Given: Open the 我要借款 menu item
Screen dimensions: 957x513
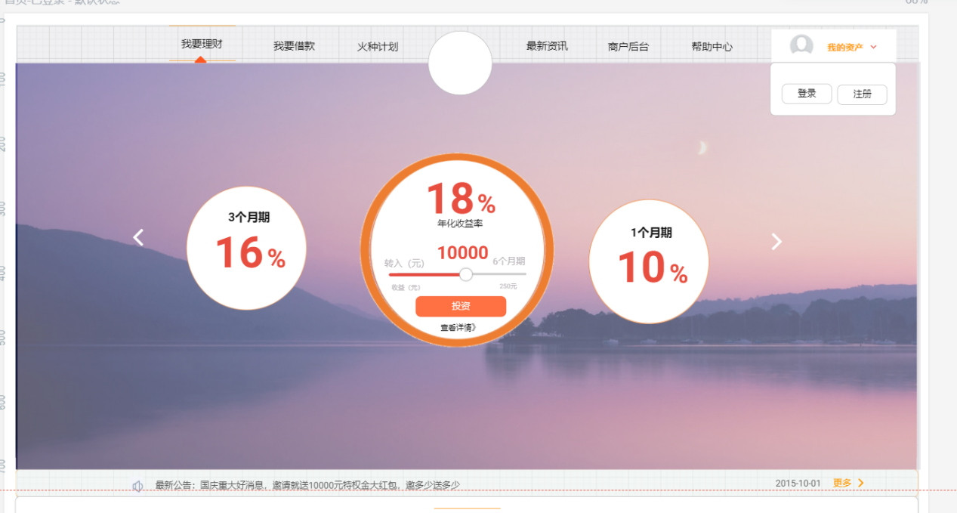Looking at the screenshot, I should (294, 46).
